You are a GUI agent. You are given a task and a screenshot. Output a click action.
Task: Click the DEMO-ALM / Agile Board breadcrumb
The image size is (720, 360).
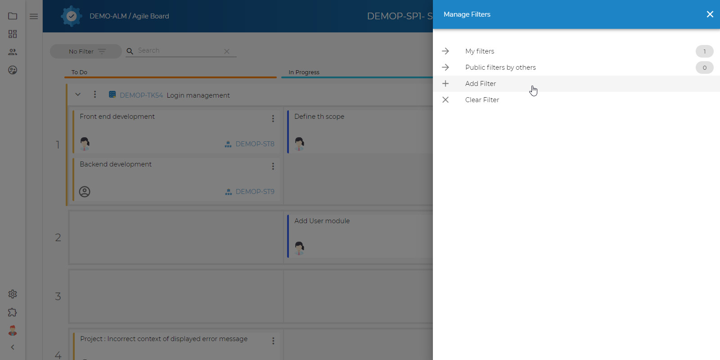[129, 16]
